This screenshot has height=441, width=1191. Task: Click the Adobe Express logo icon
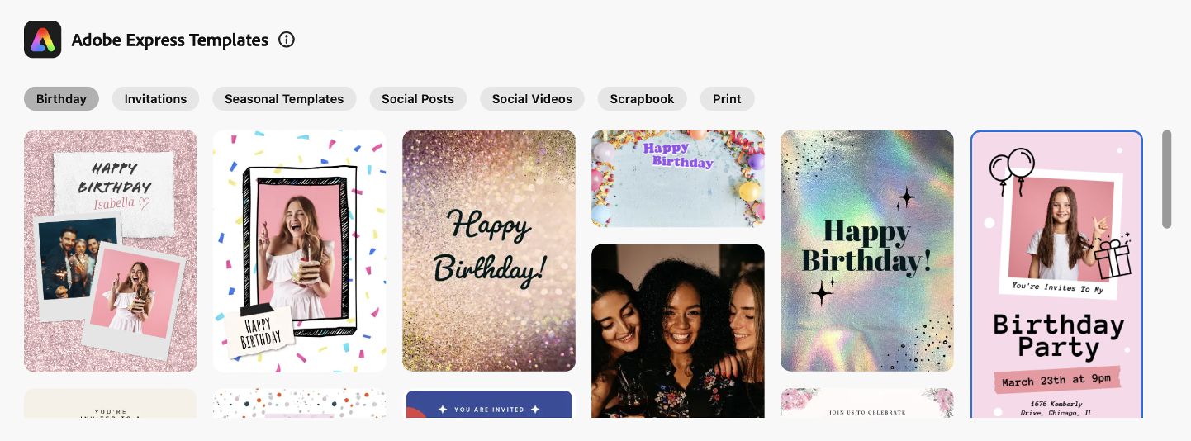43,40
